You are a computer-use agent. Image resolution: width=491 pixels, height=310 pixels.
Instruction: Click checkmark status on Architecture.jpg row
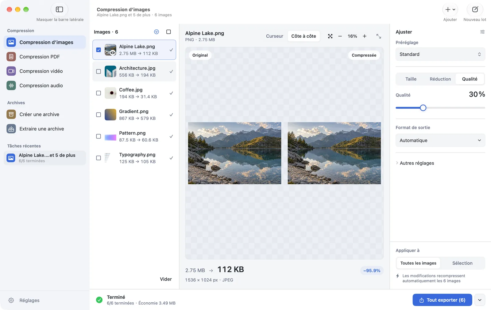point(171,71)
